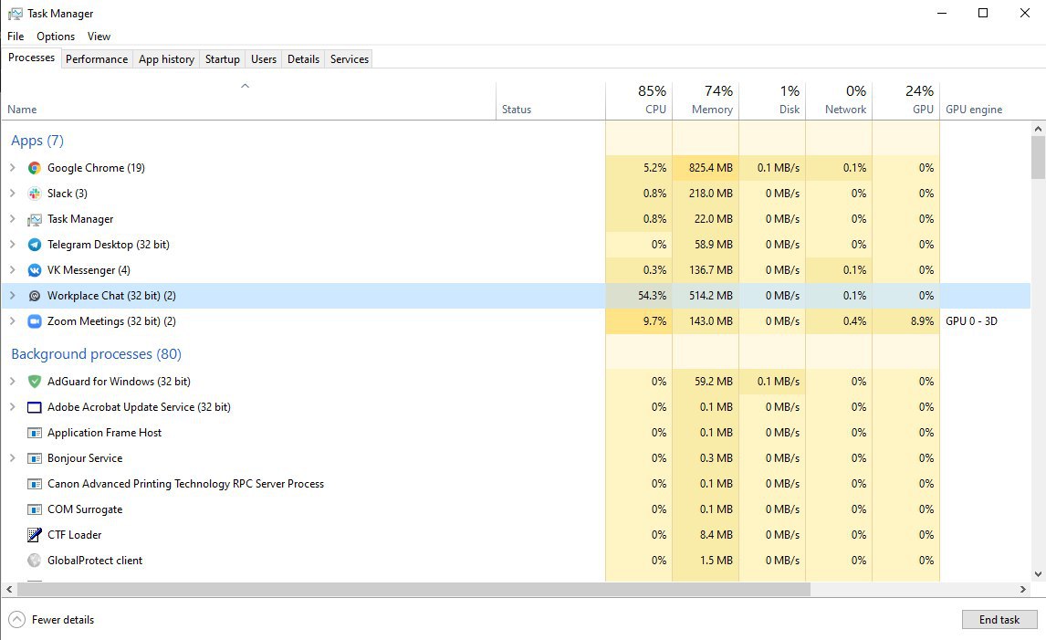Expand the Telegram Desktop process entry
The width and height of the screenshot is (1046, 640).
[12, 245]
